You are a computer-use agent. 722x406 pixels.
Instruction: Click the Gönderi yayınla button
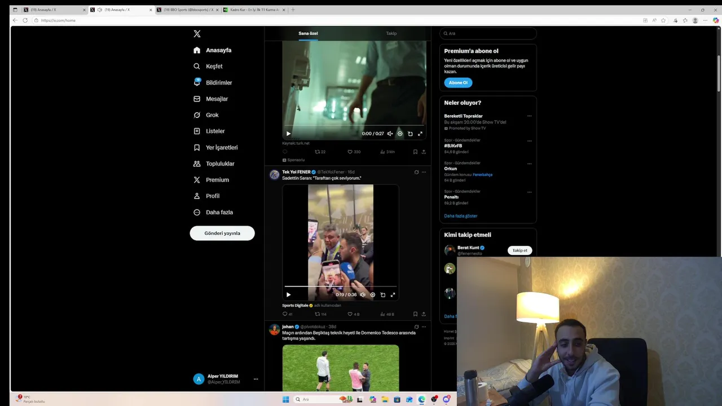click(x=222, y=233)
